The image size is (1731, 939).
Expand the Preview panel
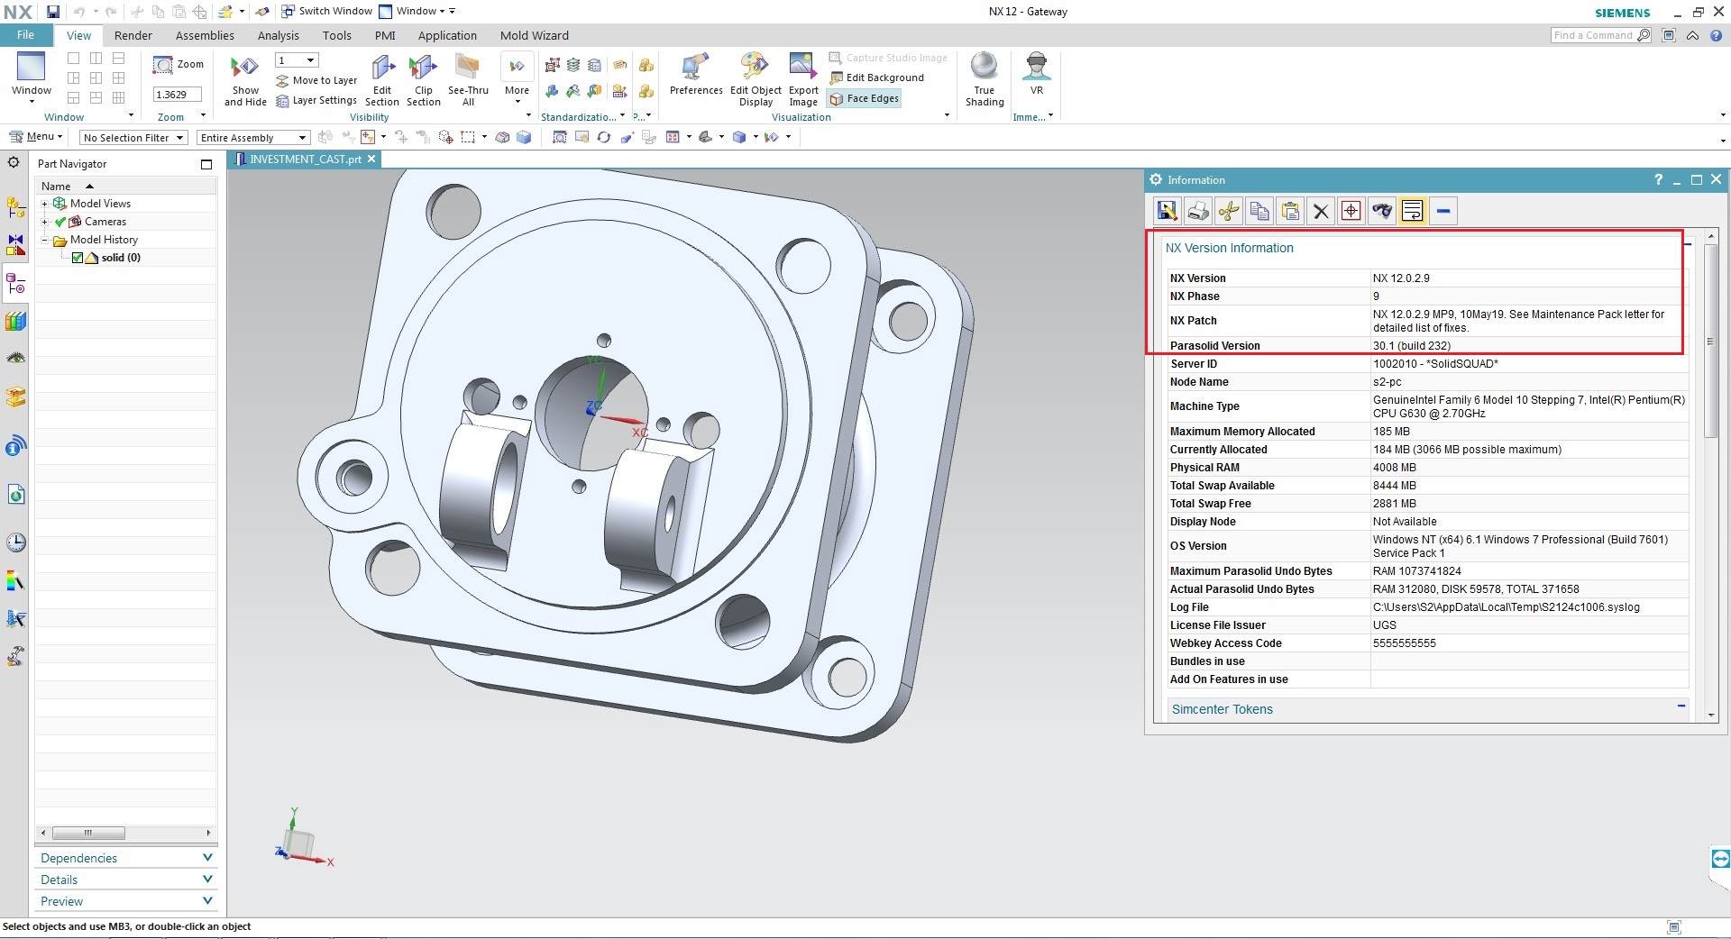tap(126, 901)
